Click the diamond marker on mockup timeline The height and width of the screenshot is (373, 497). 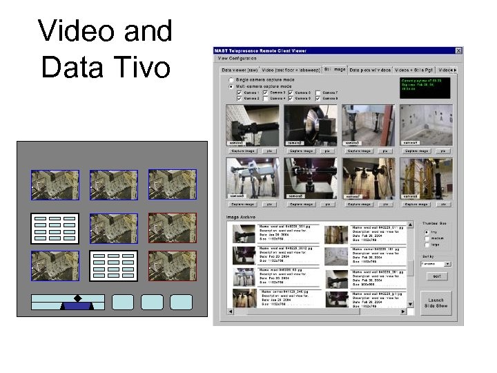(77, 298)
